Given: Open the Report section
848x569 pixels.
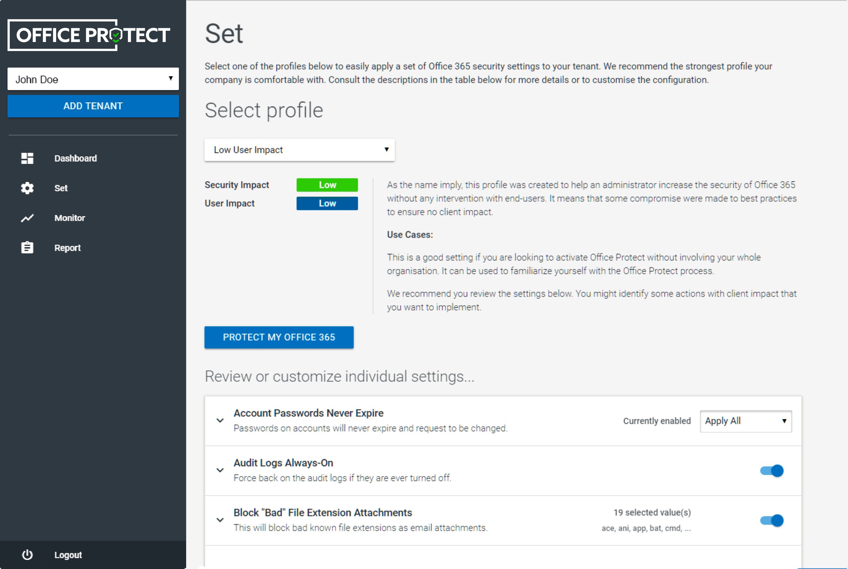Looking at the screenshot, I should [67, 247].
